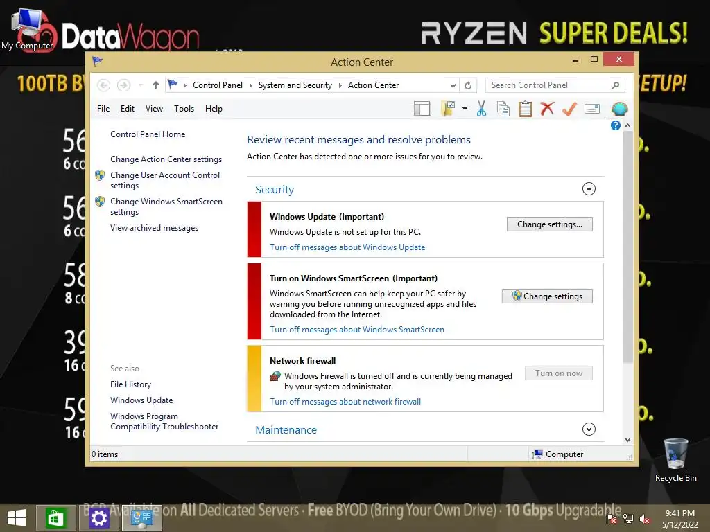This screenshot has width=710, height=532.
Task: Open the folder options dropdown arrow
Action: (x=465, y=109)
